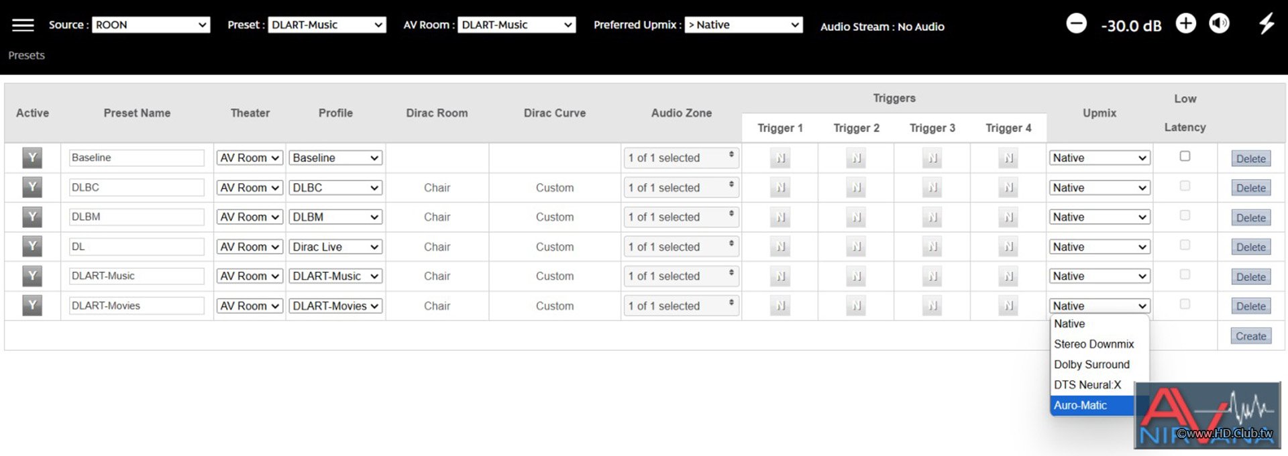Toggle Trigger 3 for Baseline row
Image resolution: width=1288 pixels, height=456 pixels.
coord(932,158)
